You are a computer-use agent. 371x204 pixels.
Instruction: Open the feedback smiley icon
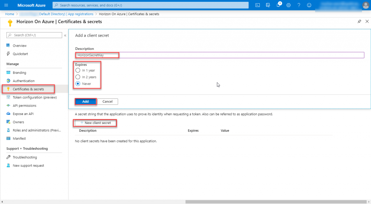[x=309, y=5]
